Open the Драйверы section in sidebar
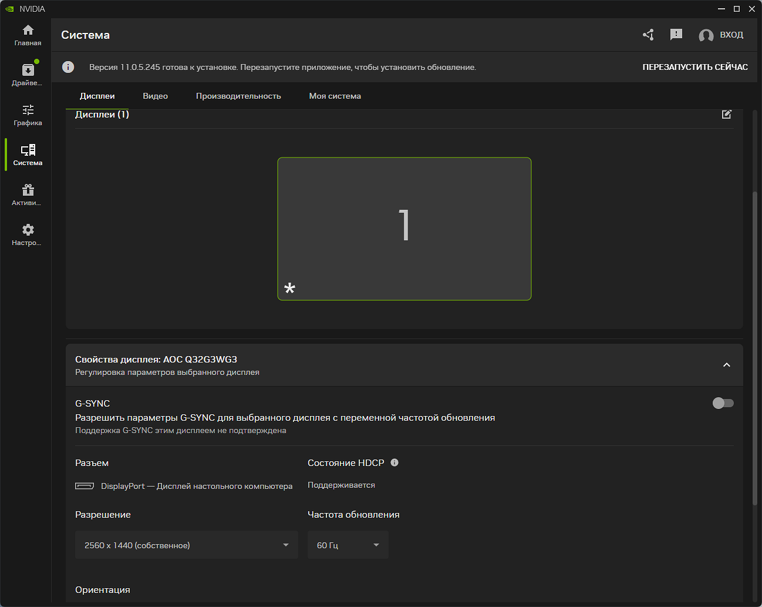Screen dimensions: 762x607 click(x=28, y=75)
